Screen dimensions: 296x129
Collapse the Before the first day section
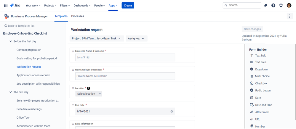click(x=11, y=41)
